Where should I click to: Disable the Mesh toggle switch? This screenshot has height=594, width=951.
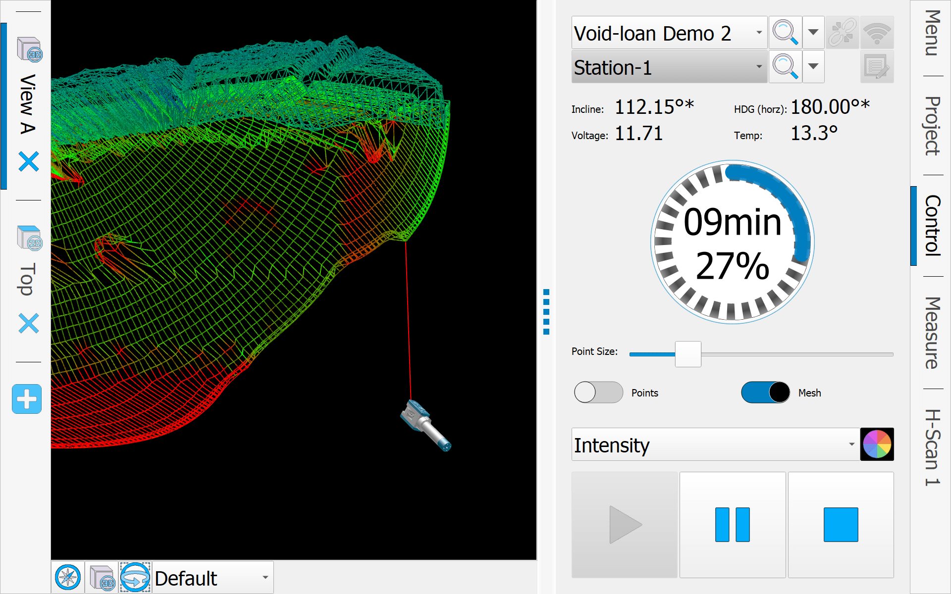[x=765, y=393]
